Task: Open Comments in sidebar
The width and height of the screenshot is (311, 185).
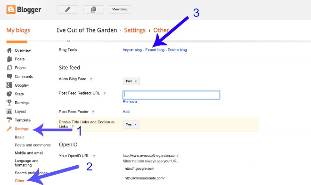Action: click(24, 76)
